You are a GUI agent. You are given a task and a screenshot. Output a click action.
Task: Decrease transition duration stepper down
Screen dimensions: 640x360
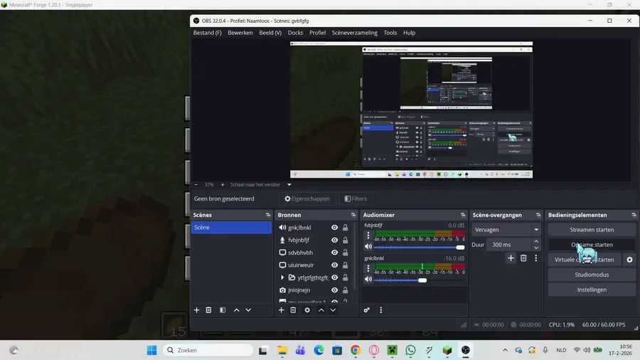click(536, 248)
